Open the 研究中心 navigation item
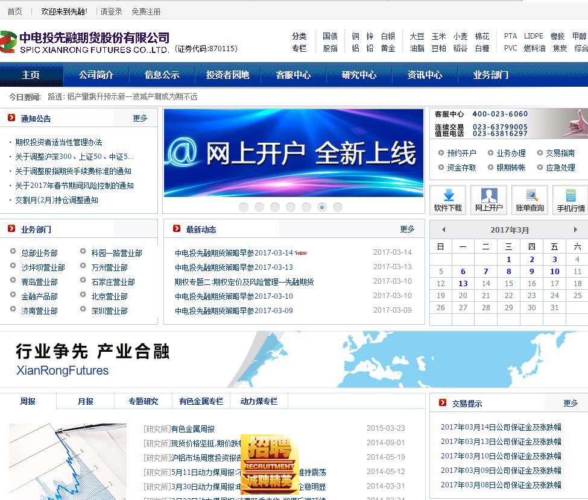This screenshot has width=588, height=500. coord(359,75)
